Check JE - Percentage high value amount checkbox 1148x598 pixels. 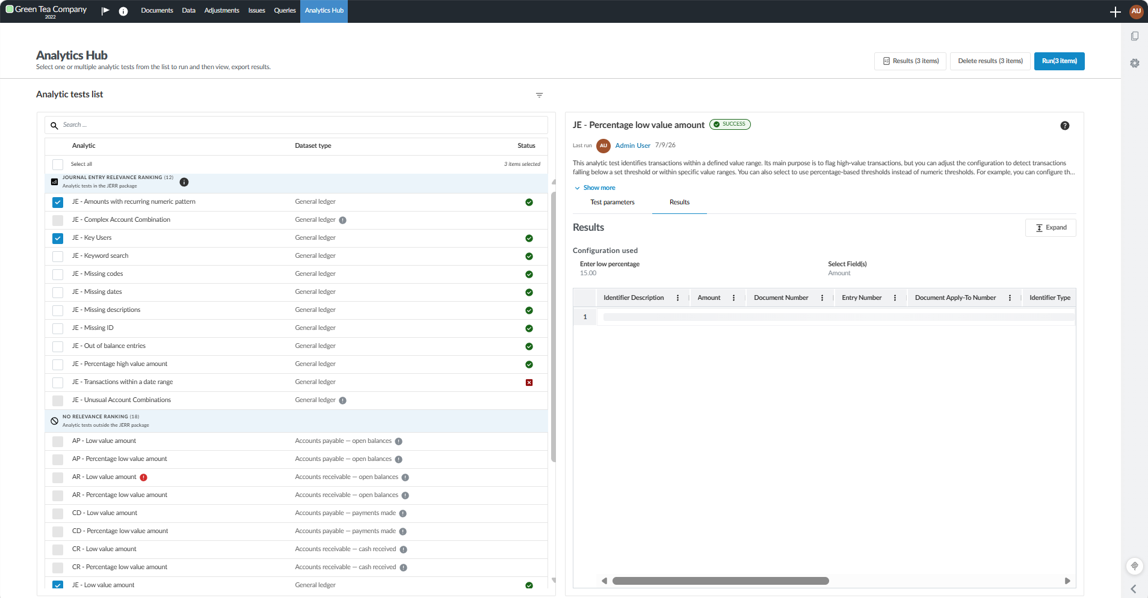pos(58,364)
